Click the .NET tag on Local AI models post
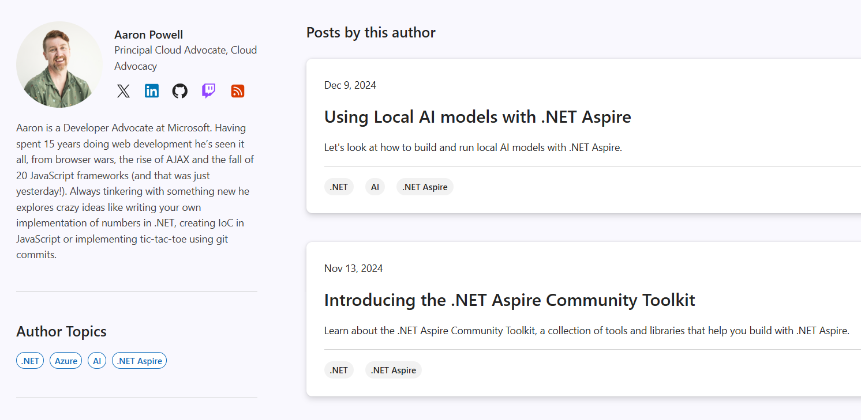Image resolution: width=861 pixels, height=420 pixels. click(x=339, y=187)
